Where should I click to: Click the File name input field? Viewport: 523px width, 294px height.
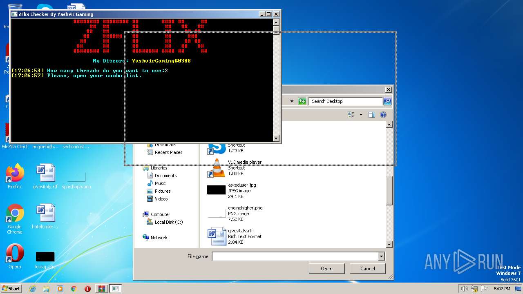click(x=295, y=256)
